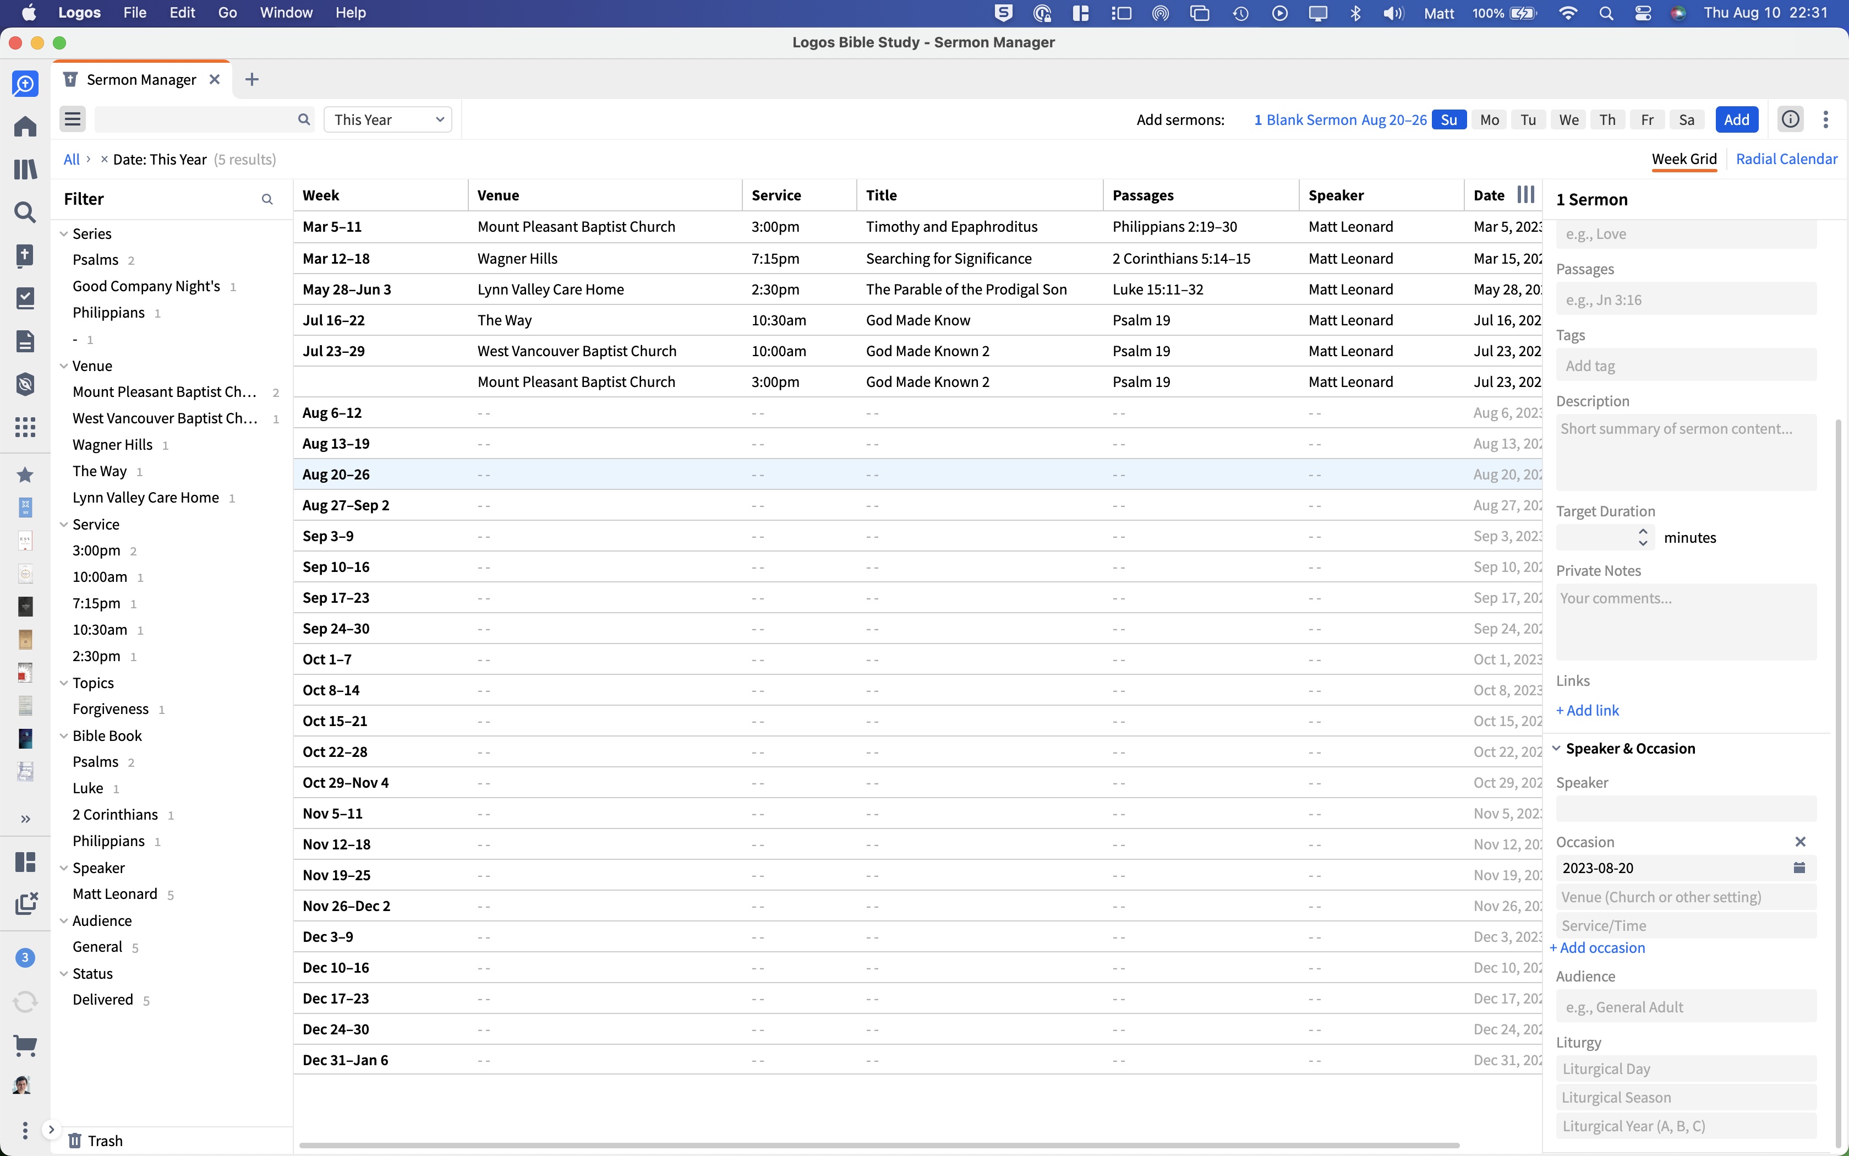The width and height of the screenshot is (1849, 1156).
Task: Toggle the Fr day button
Action: [1647, 120]
